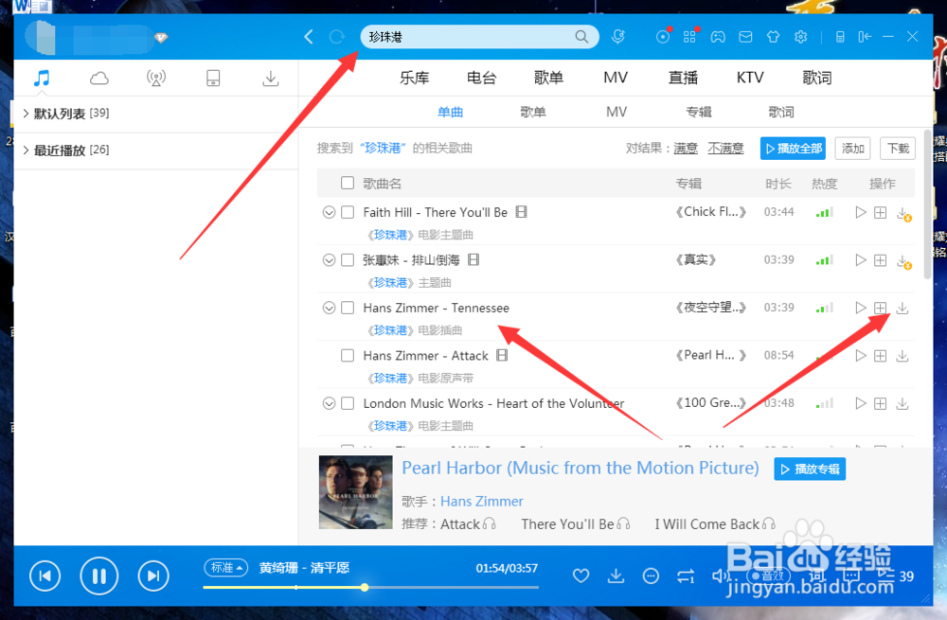Check London Music Works row
947x620 pixels.
tap(348, 402)
